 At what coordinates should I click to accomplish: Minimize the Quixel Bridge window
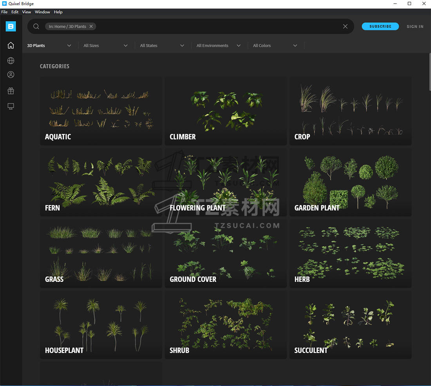pyautogui.click(x=395, y=4)
